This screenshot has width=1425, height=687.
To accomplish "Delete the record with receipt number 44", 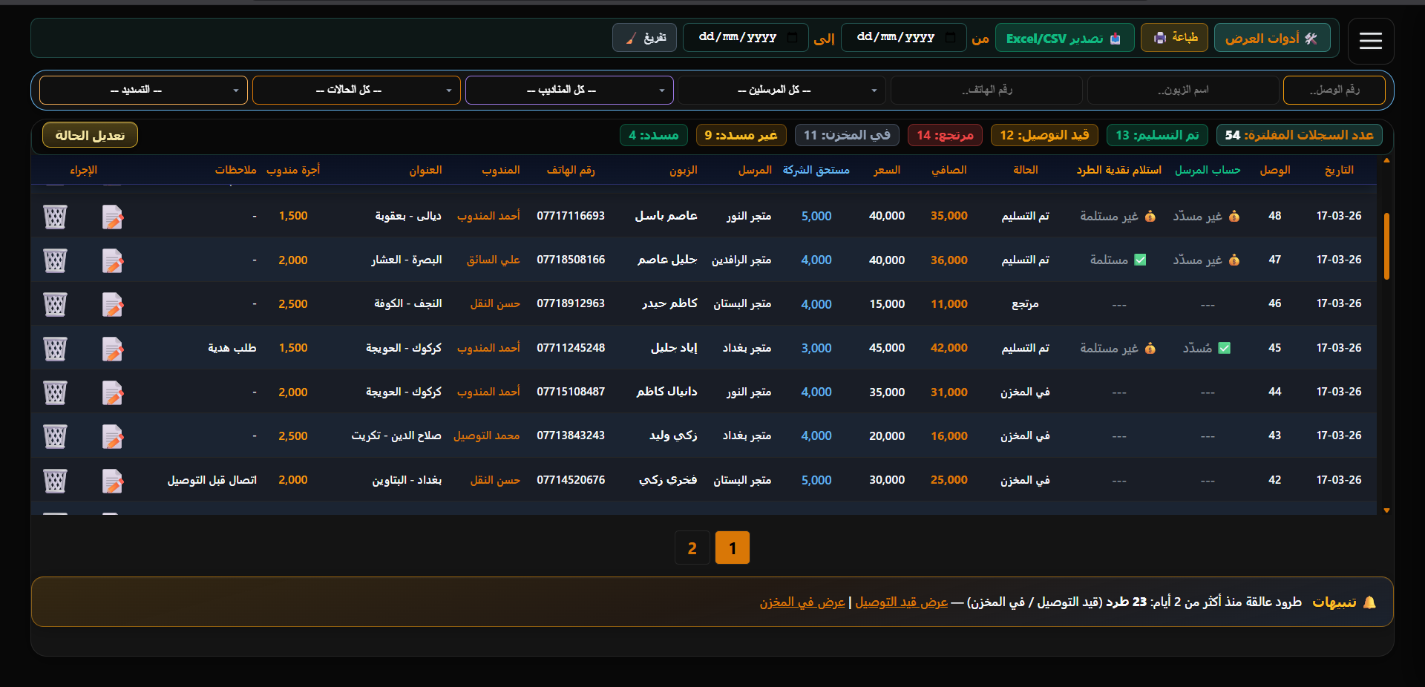I will tap(55, 392).
